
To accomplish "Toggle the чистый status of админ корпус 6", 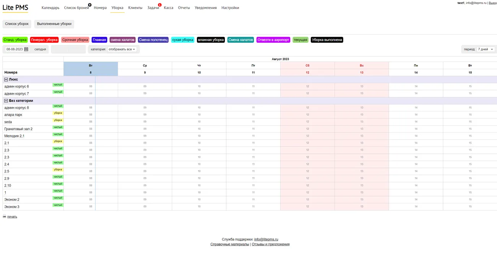I will coord(58,85).
